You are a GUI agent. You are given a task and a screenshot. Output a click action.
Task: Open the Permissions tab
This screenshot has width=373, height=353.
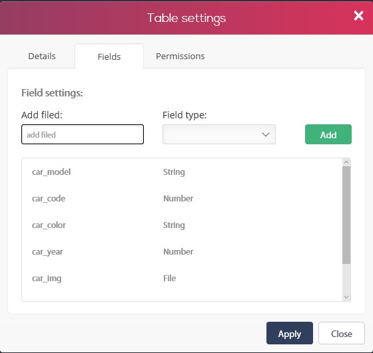pyautogui.click(x=180, y=57)
